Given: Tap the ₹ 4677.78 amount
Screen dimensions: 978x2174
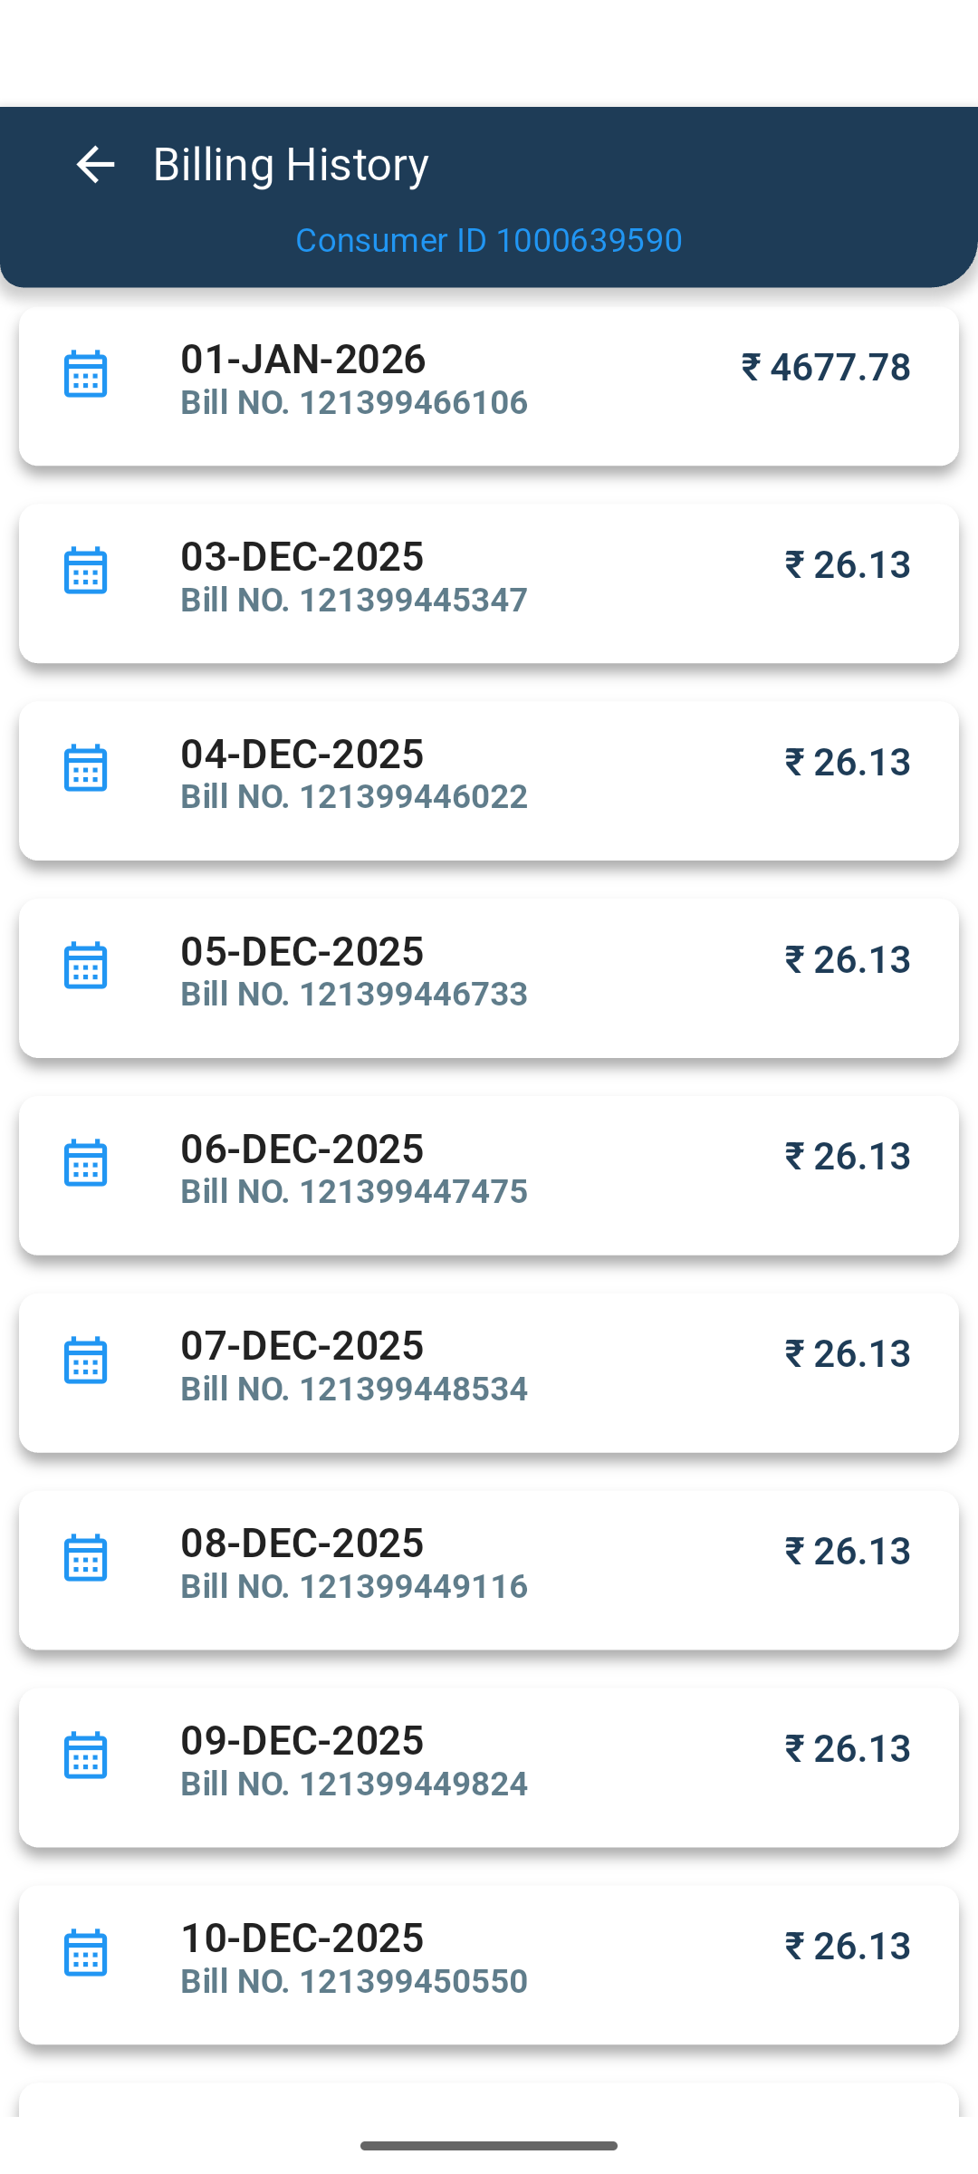Looking at the screenshot, I should coord(826,368).
